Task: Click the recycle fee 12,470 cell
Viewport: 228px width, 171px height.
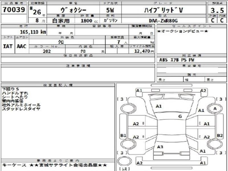Action: [x=142, y=51]
